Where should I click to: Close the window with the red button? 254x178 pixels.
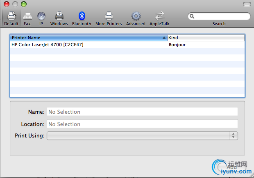pyautogui.click(x=7, y=4)
